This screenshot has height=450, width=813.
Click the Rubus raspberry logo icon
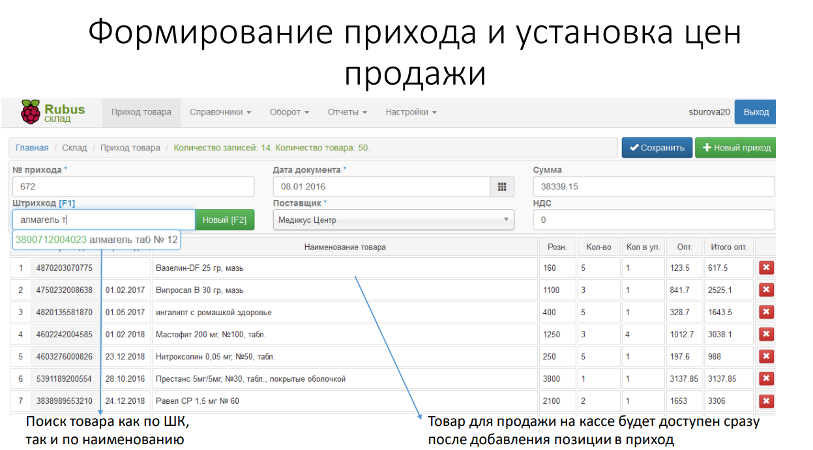click(30, 112)
